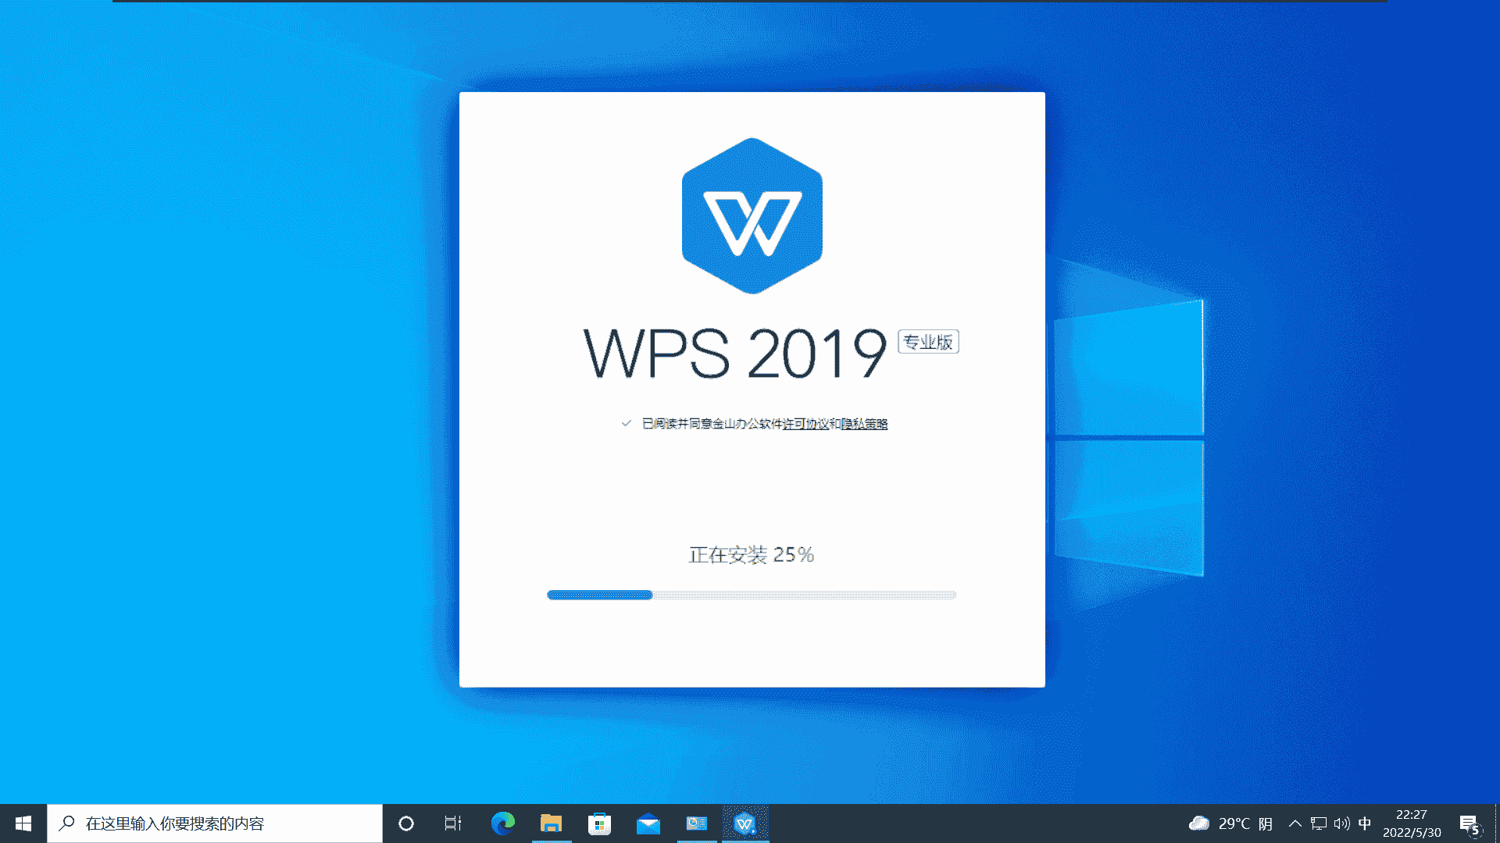Open the volume speaker icon in tray
The image size is (1500, 843).
coord(1341,823)
